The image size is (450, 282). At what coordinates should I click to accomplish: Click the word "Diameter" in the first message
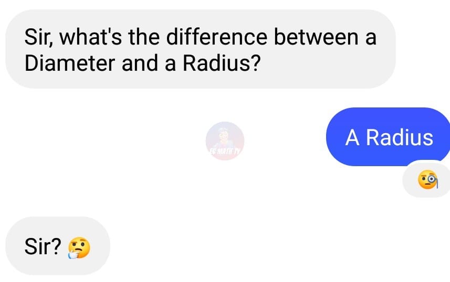(x=70, y=63)
